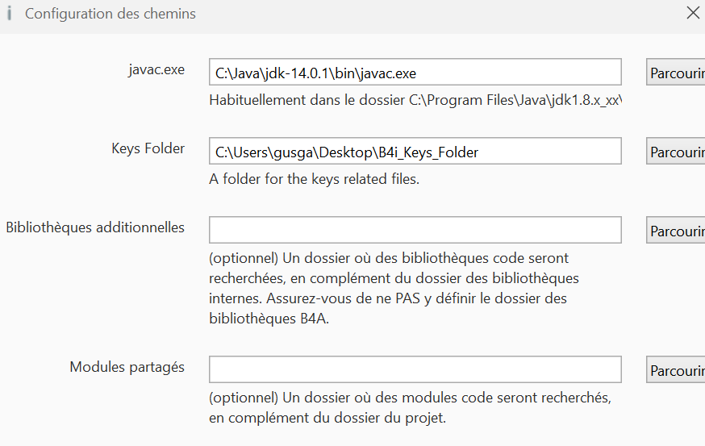The image size is (705, 446).
Task: Click the modules code description text
Action: [x=409, y=408]
